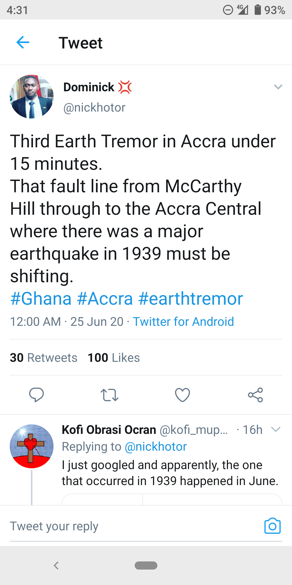Open the Twitter for Android link
Screen dimensions: 292x585
click(183, 322)
